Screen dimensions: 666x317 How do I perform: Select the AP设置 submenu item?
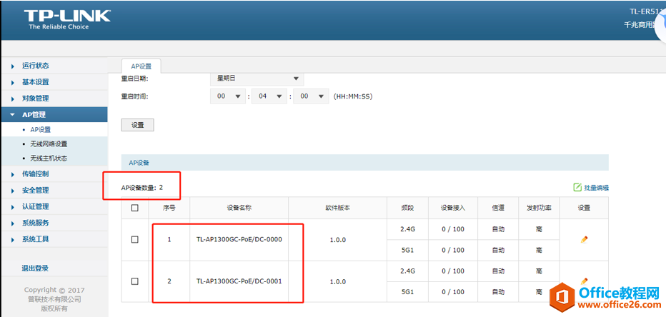point(40,129)
